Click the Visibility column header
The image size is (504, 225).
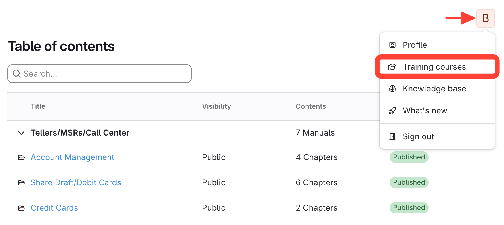216,106
